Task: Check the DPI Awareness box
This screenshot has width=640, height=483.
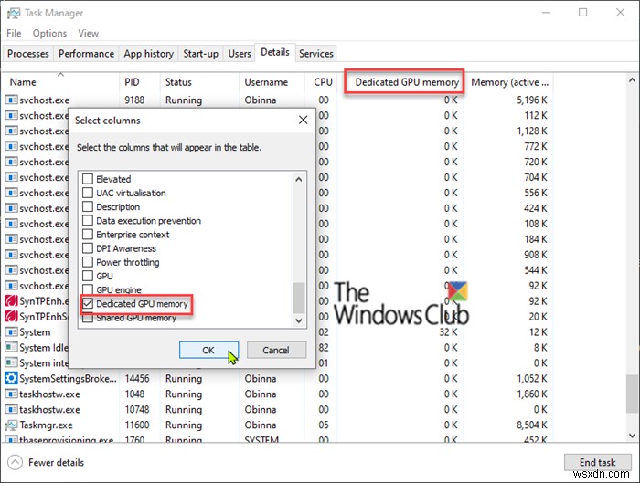Action: pyautogui.click(x=88, y=248)
